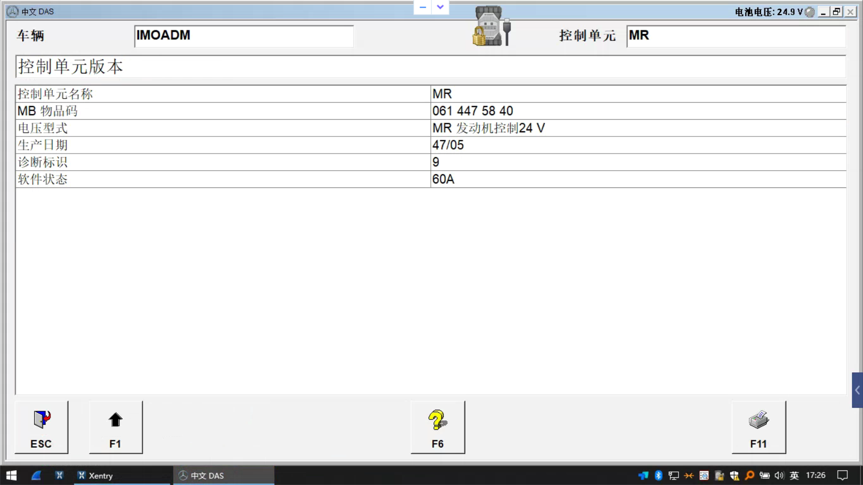Select the value MR 发动机控制24 V
Screen dimensions: 863x485
(x=488, y=128)
